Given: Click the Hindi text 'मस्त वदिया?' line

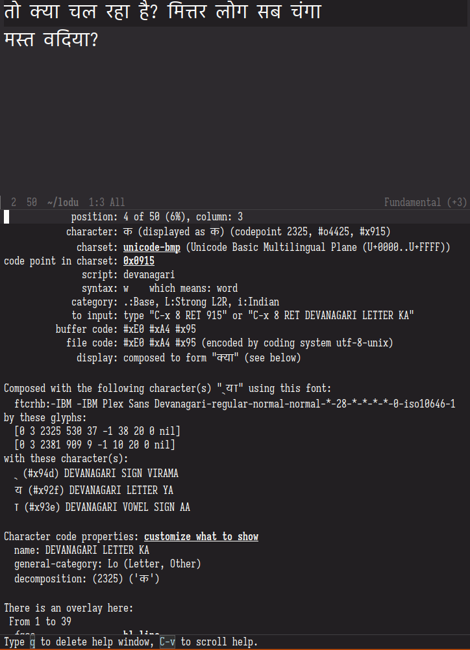Looking at the screenshot, I should pos(51,40).
